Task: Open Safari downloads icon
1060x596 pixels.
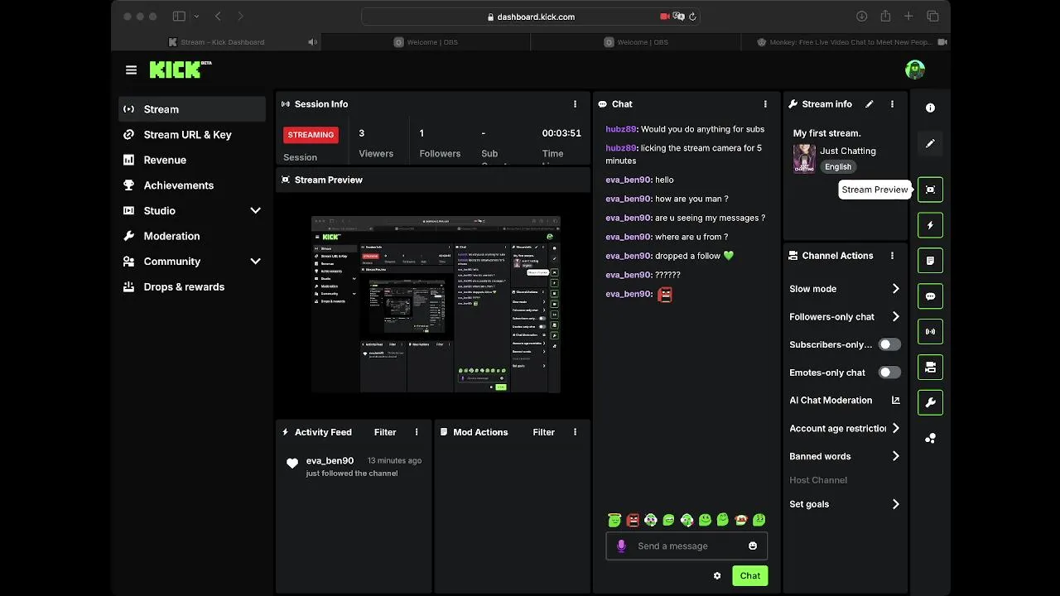Action: coord(861,17)
